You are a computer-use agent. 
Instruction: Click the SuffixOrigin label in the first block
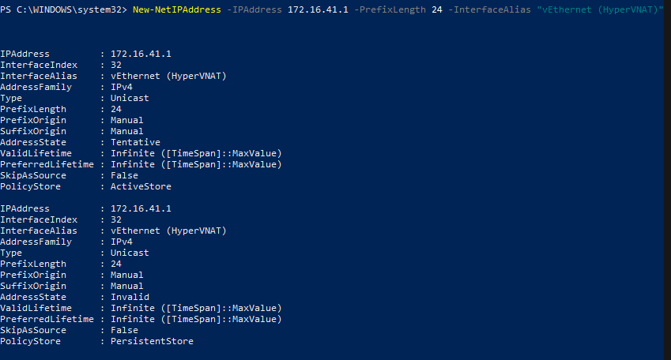(x=33, y=131)
